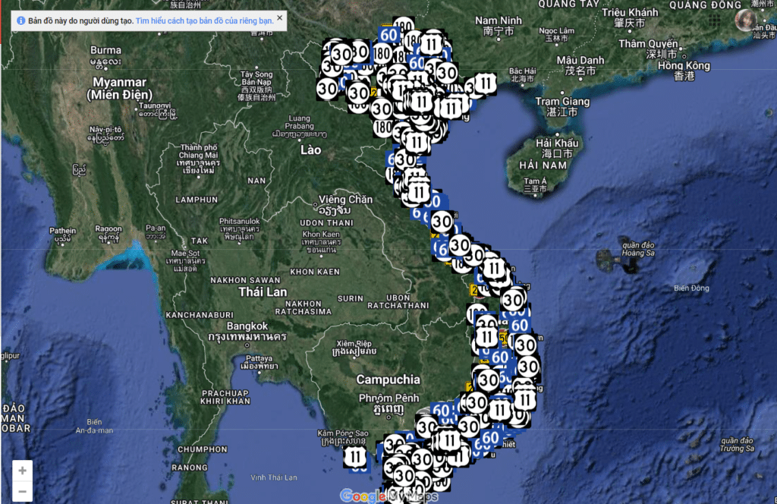Select the isolated 11 shield marker near Kâm Pông Sao
Image resolution: width=777 pixels, height=504 pixels.
point(355,456)
